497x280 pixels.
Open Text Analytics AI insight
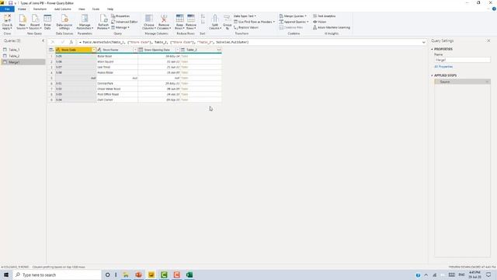(324, 16)
